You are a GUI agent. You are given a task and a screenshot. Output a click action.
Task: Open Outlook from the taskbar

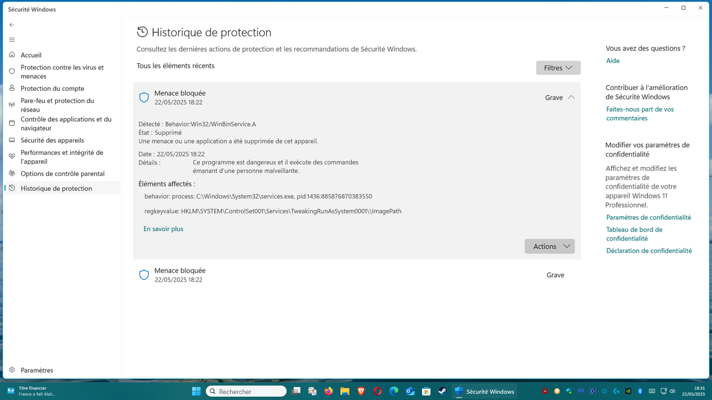click(410, 391)
